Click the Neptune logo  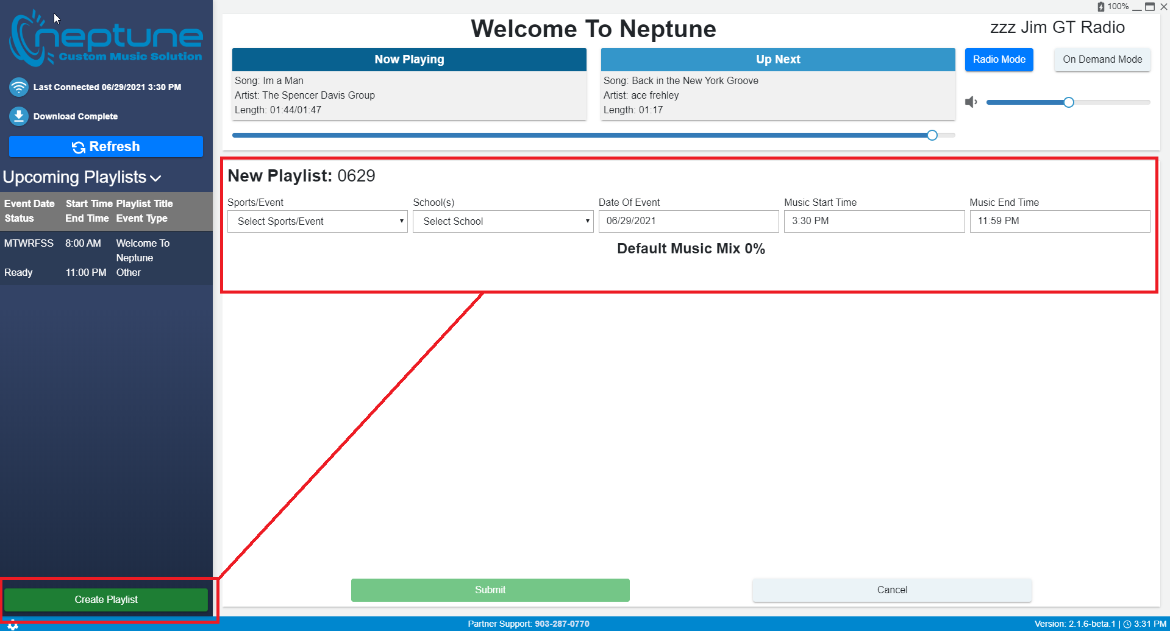(106, 38)
